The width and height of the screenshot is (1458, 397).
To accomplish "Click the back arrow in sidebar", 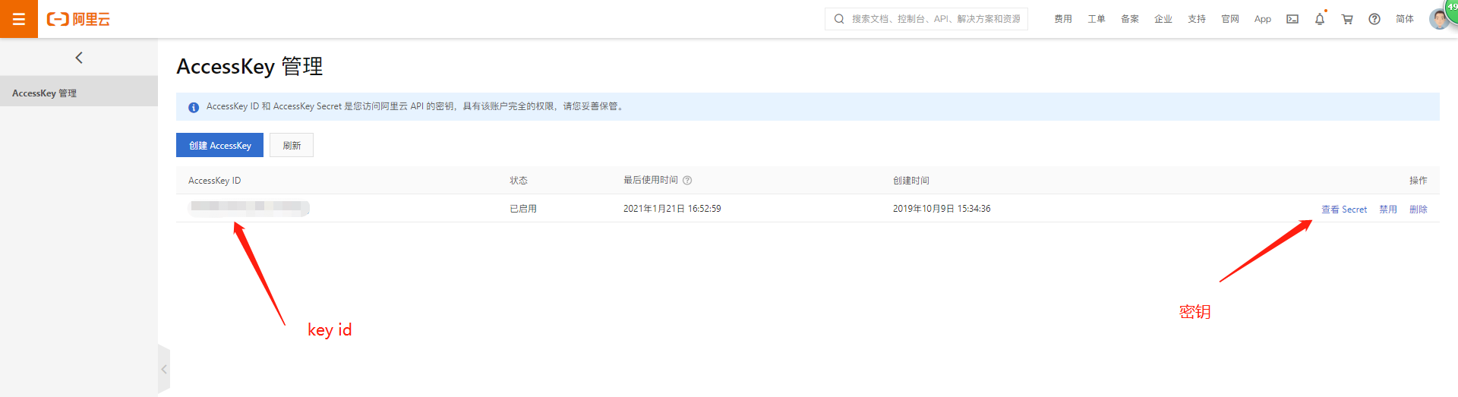I will pyautogui.click(x=79, y=58).
